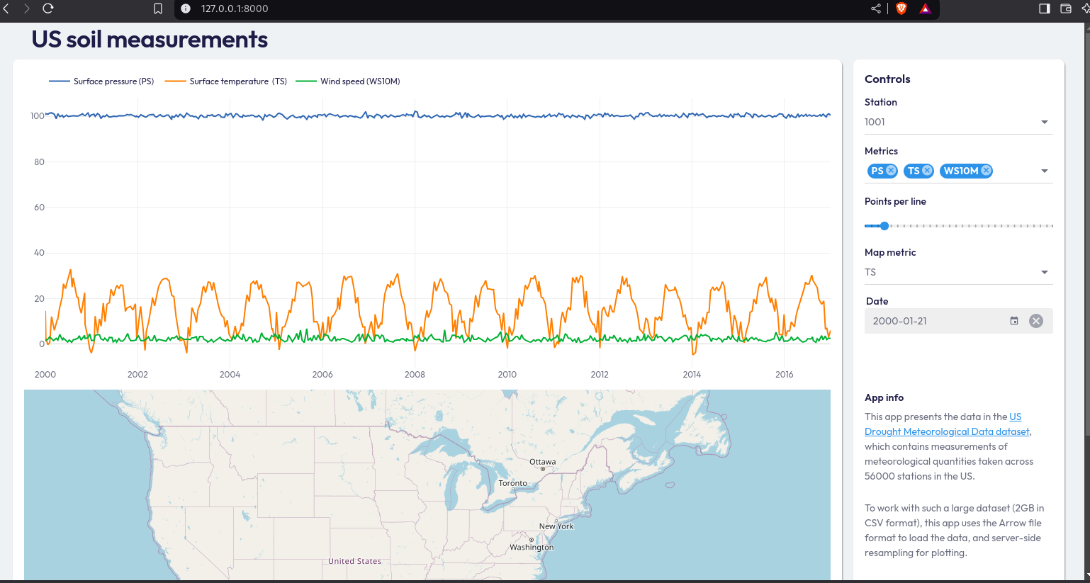Open the Brave Rewards triangle icon

pyautogui.click(x=925, y=9)
